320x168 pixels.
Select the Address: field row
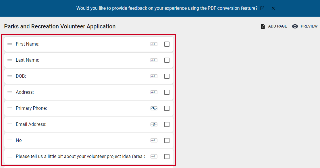click(x=89, y=92)
